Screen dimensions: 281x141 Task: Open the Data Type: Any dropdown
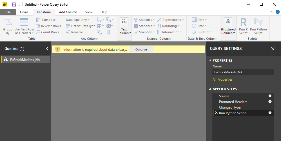coord(78,20)
